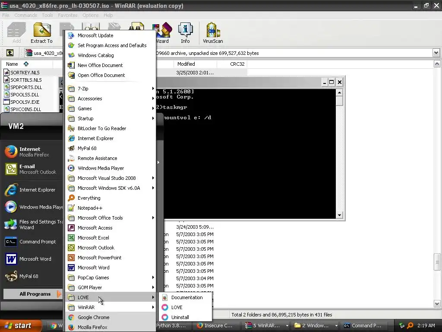The width and height of the screenshot is (442, 332).
Task: Open the 2 Windows Explorer taskbar group
Action: 316,326
